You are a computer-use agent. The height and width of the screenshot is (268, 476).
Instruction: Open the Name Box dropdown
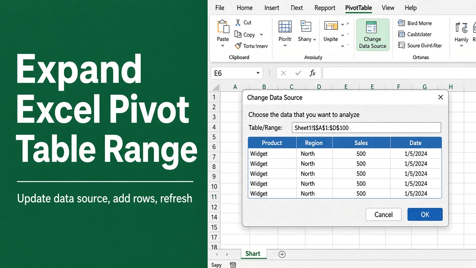click(x=258, y=73)
